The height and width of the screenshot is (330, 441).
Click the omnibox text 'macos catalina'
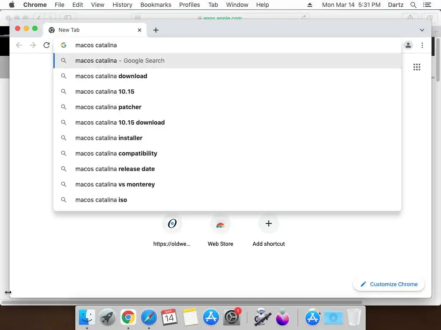pos(96,45)
